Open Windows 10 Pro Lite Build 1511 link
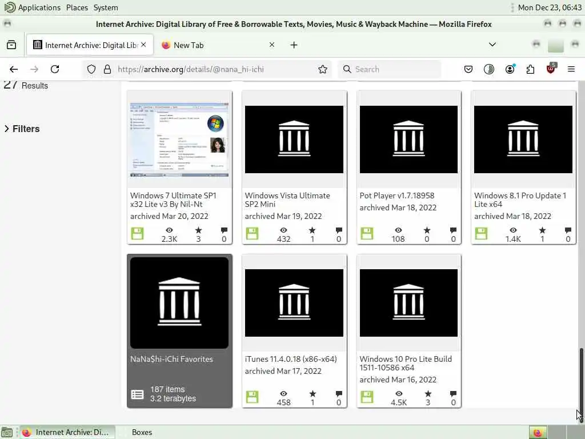The image size is (585, 439). (x=406, y=363)
